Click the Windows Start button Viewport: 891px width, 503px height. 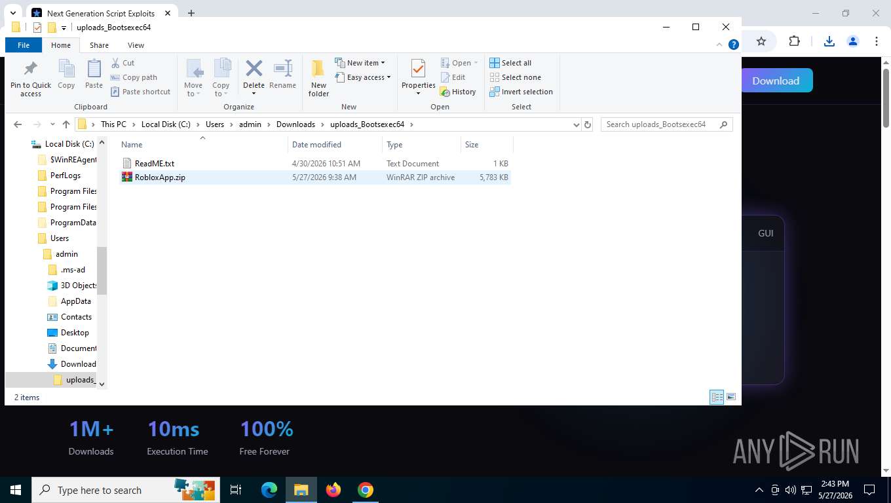coord(16,490)
